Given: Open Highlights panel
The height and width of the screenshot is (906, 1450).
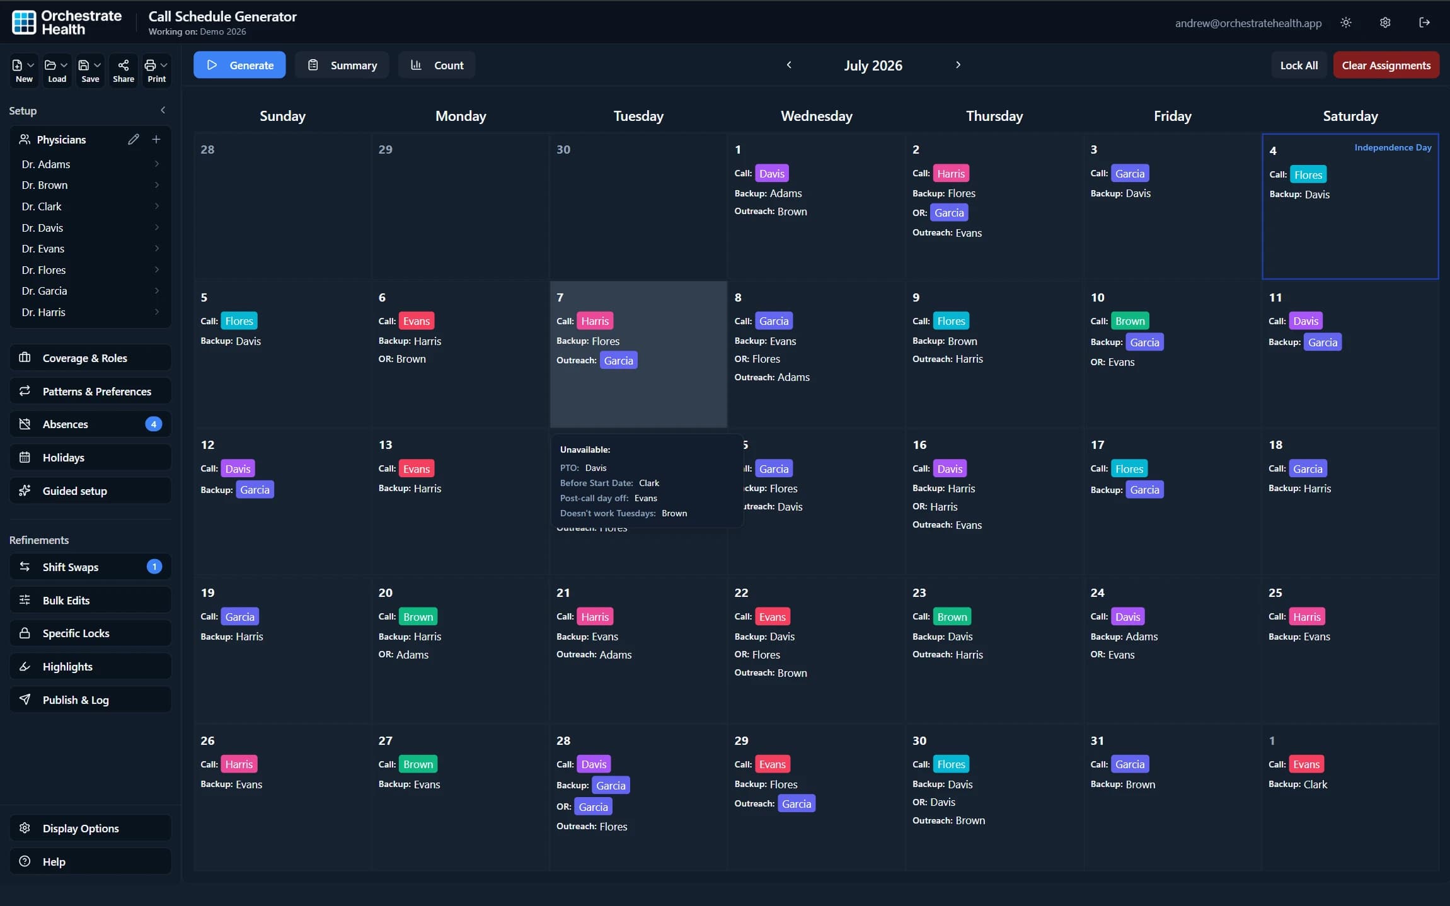Looking at the screenshot, I should click(x=91, y=666).
